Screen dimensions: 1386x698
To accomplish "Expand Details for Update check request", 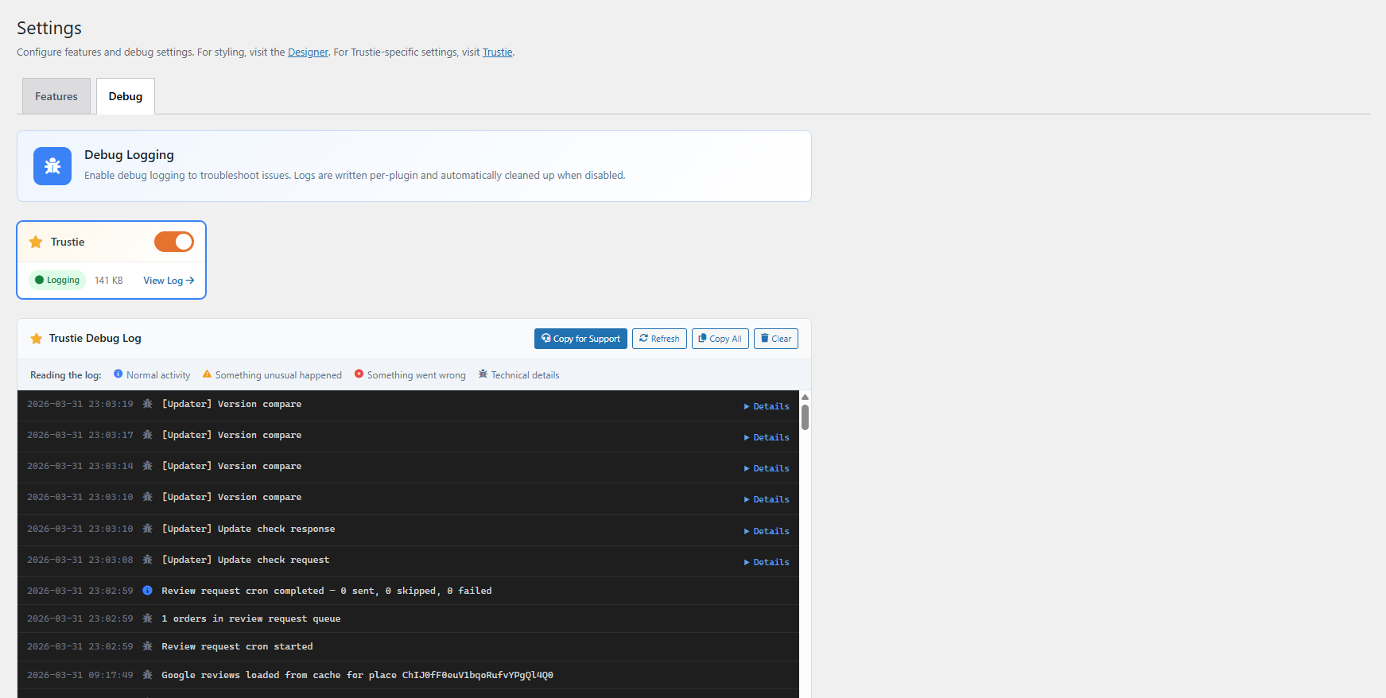I will click(767, 562).
